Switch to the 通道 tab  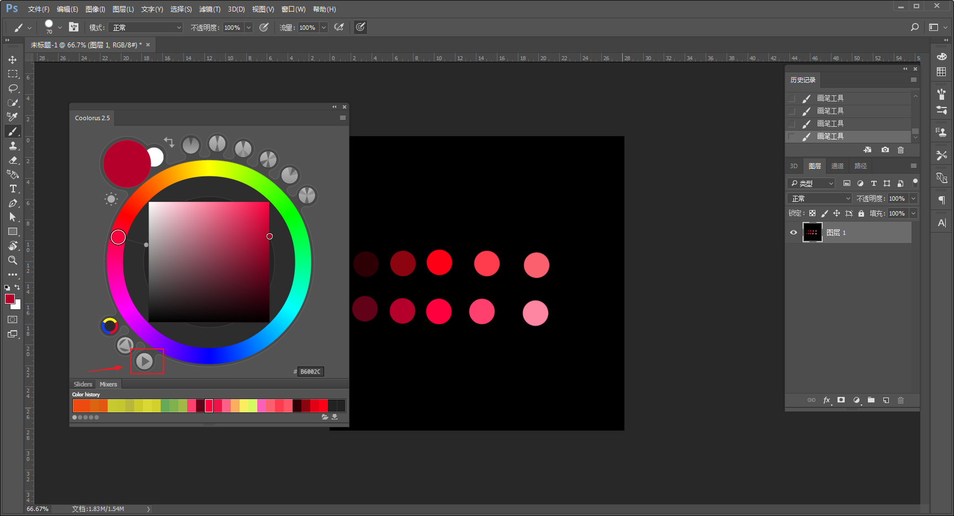point(838,166)
